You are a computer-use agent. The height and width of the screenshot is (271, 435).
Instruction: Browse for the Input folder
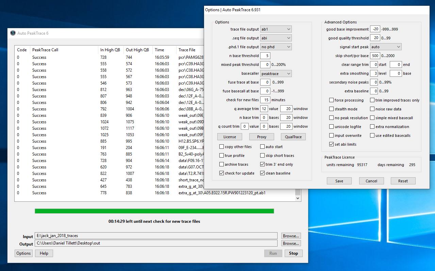pos(291,236)
